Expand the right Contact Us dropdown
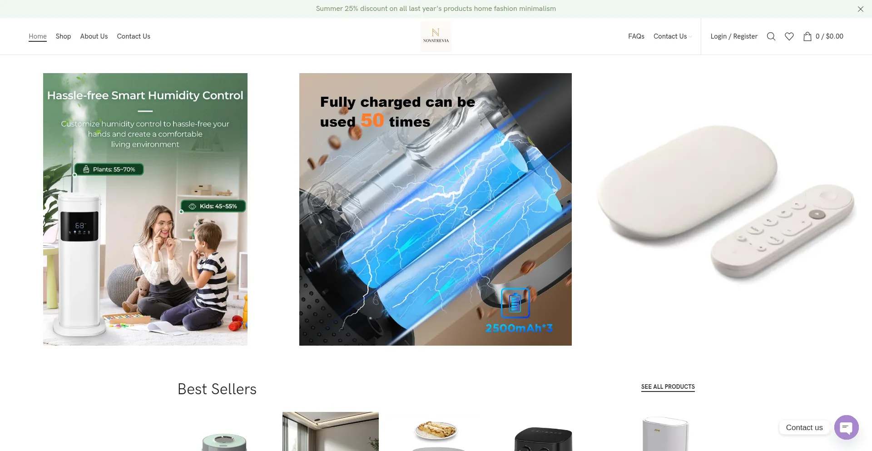 click(x=673, y=36)
